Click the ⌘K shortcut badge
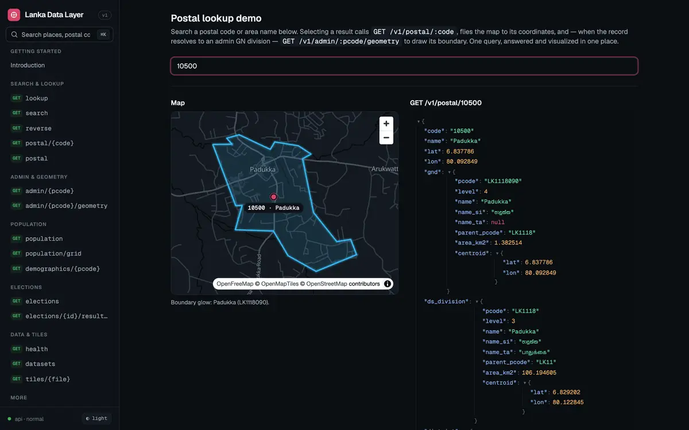The image size is (689, 430). [x=103, y=34]
